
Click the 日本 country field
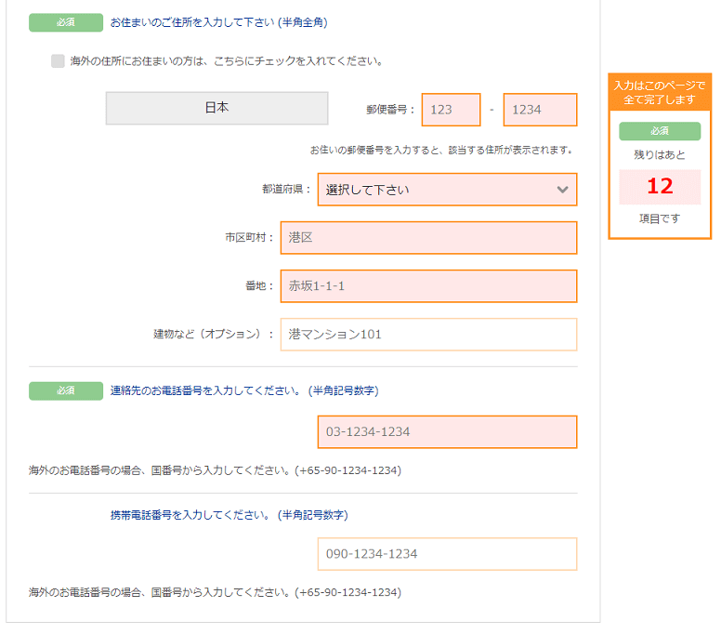click(x=216, y=108)
